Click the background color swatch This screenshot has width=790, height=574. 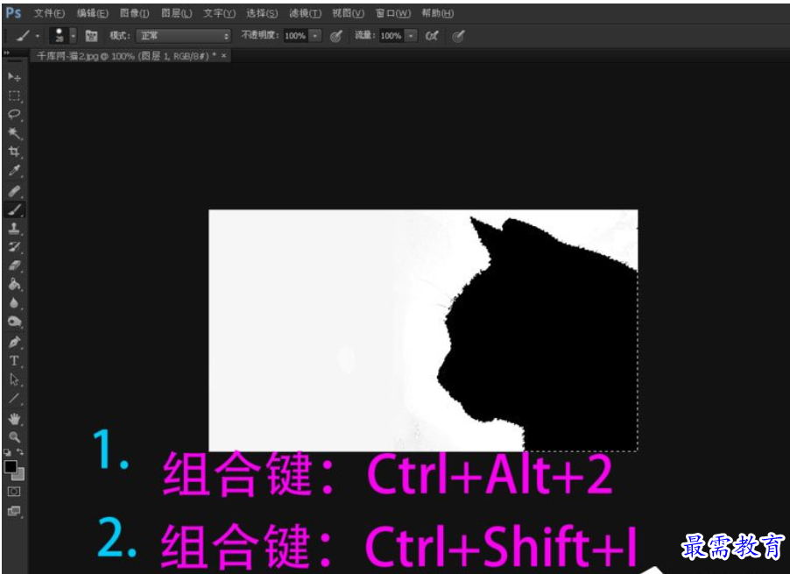(19, 475)
